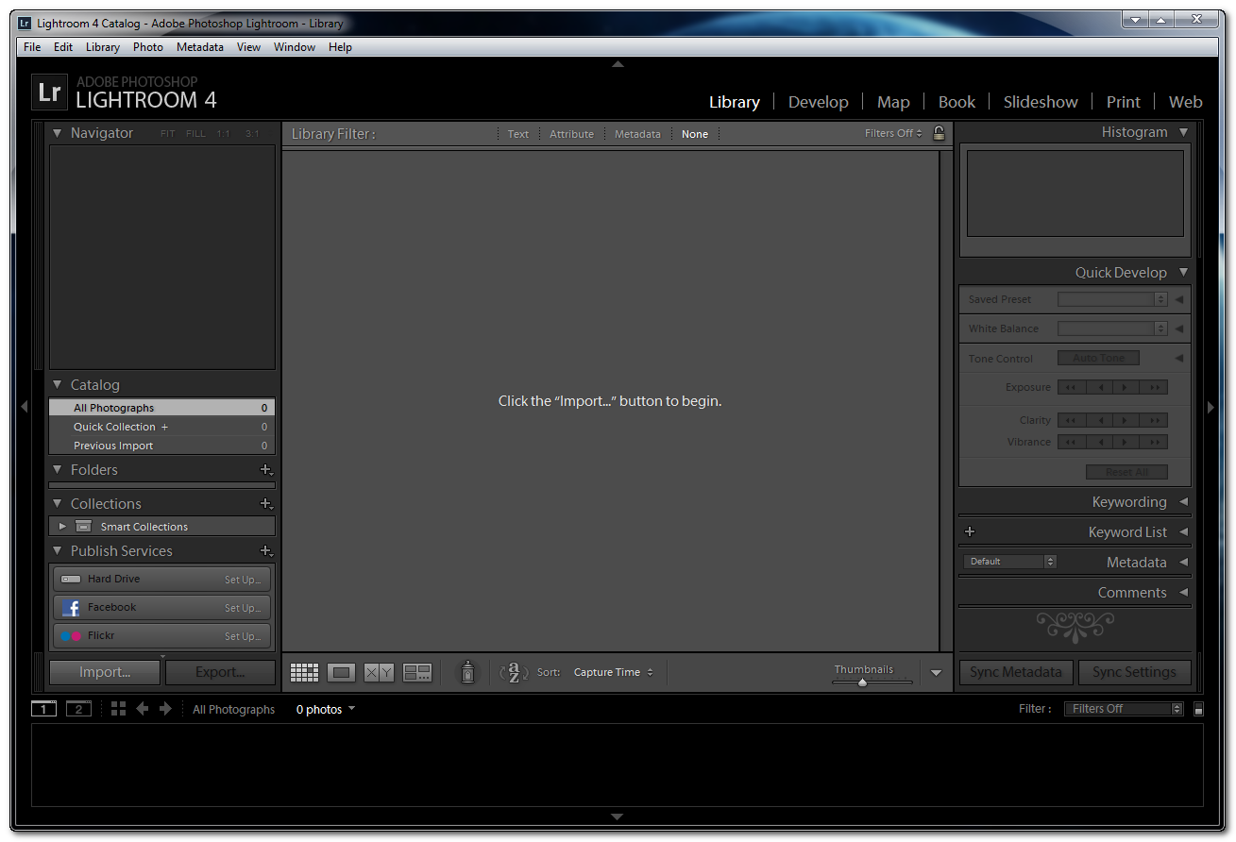Screen dimensions: 1236x842
Task: Click the Facebook publish service icon
Action: [x=71, y=608]
